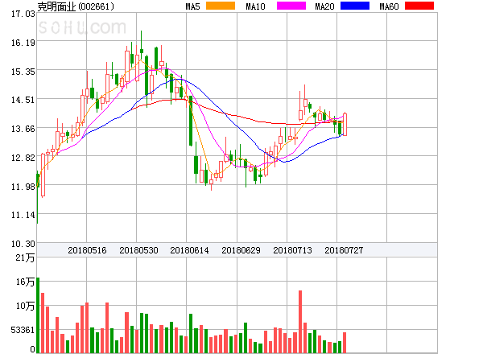
Task: Click the 10万 volume axis label
Action: click(x=25, y=306)
